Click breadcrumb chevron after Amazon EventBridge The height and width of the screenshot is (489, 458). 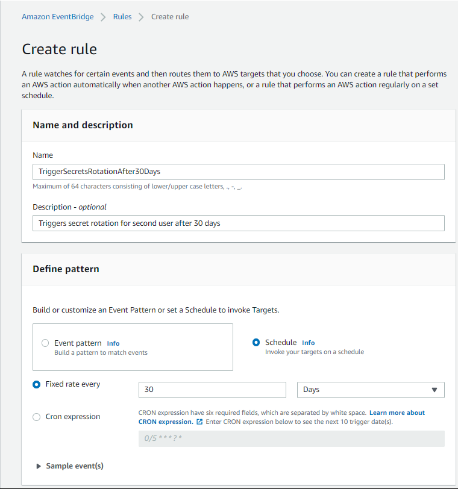coord(103,17)
